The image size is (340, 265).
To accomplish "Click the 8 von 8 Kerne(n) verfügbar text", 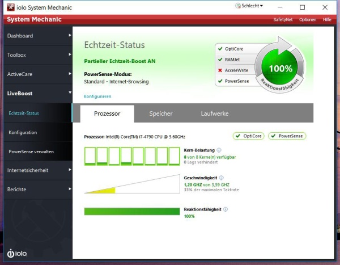I will coord(210,157).
